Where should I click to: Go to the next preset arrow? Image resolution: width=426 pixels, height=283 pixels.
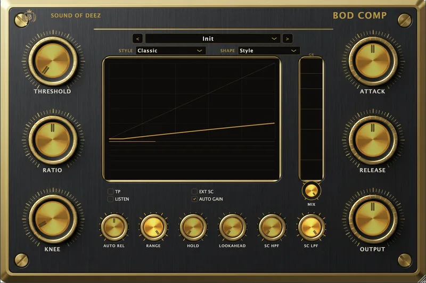(288, 38)
